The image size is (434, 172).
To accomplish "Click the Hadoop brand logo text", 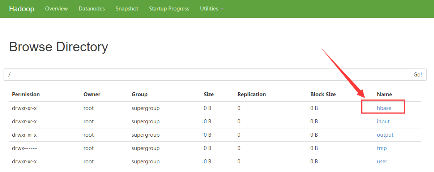I will [22, 9].
